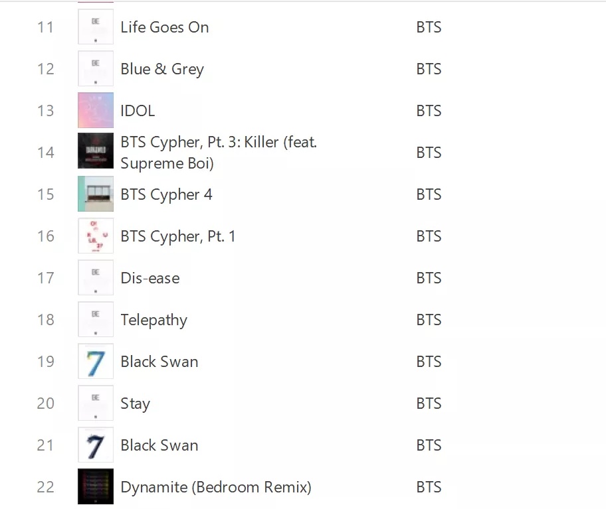Play "Life Goes On" by clicking its title
The width and height of the screenshot is (606, 509).
tap(164, 27)
